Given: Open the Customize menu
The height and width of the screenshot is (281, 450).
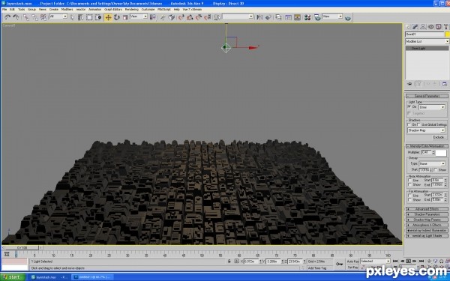Looking at the screenshot, I should click(148, 10).
